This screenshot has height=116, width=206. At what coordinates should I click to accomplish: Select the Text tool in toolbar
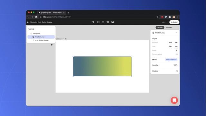[x=93, y=22]
